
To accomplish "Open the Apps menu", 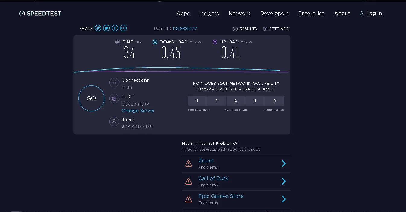I will [x=183, y=13].
